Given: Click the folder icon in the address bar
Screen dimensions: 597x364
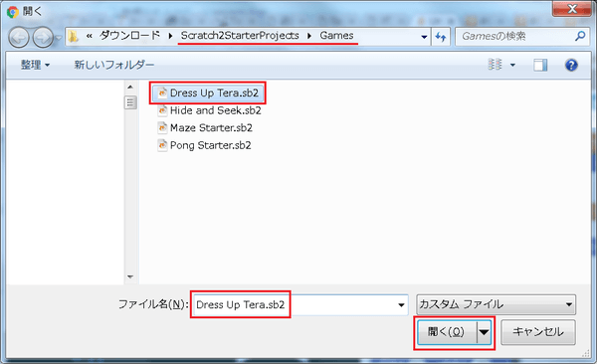Looking at the screenshot, I should (73, 37).
